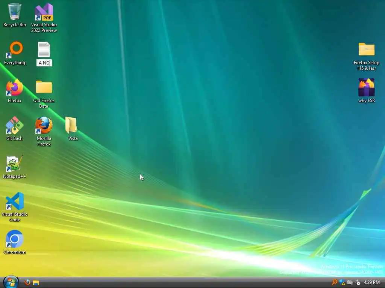The image size is (385, 288).
Task: Click inside the 'A NO' rename field
Action: click(x=44, y=63)
